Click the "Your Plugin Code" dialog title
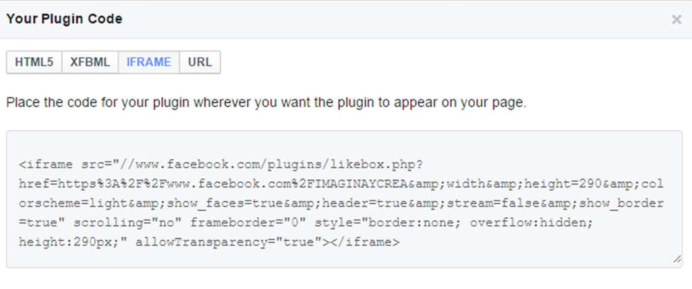Image resolution: width=692 pixels, height=289 pixels. (x=64, y=19)
